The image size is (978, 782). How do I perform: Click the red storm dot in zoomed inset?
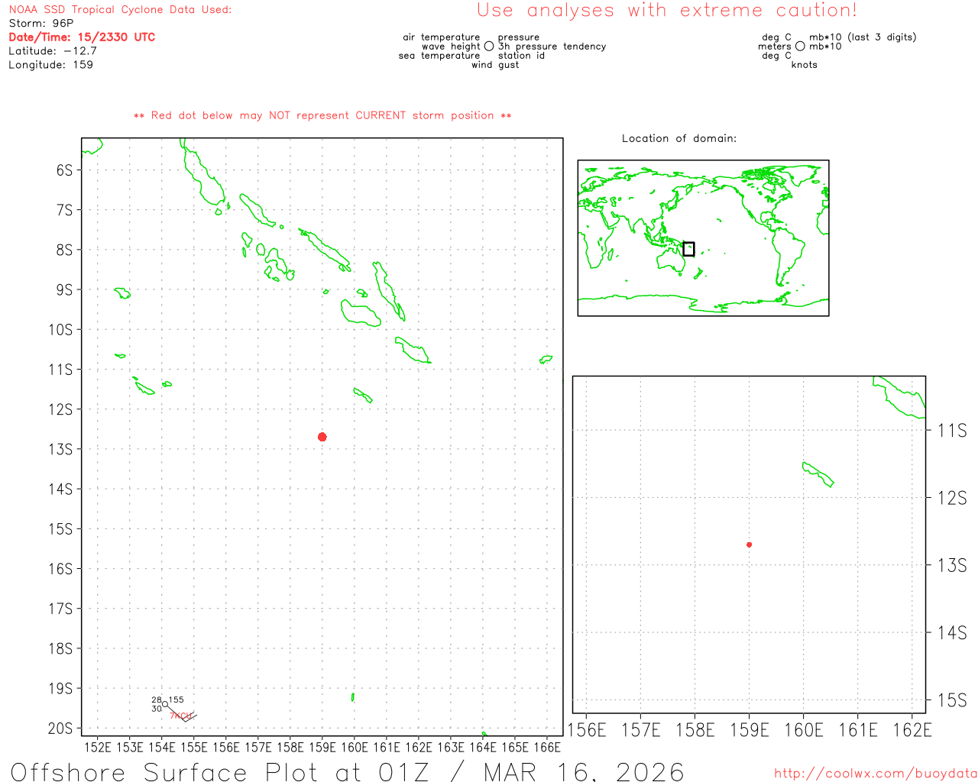pos(749,544)
